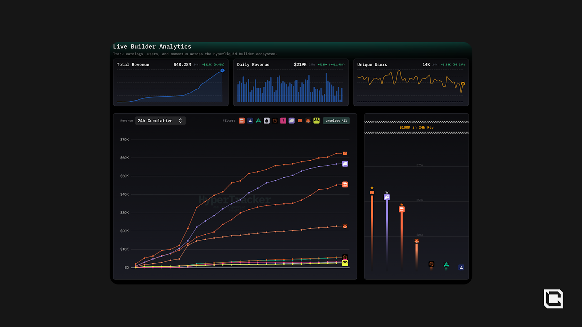Click the orange flag filter icon
This screenshot has width=582, height=327.
coord(242,121)
